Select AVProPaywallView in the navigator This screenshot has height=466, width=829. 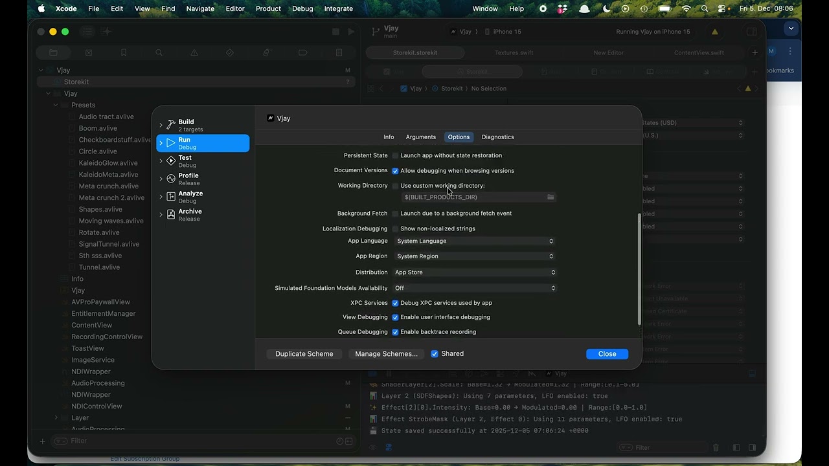[100, 302]
